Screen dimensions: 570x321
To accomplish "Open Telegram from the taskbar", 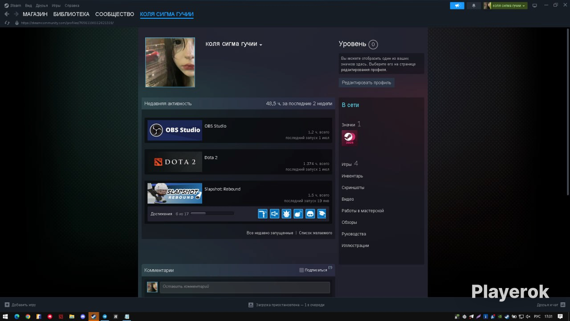I will point(105,317).
